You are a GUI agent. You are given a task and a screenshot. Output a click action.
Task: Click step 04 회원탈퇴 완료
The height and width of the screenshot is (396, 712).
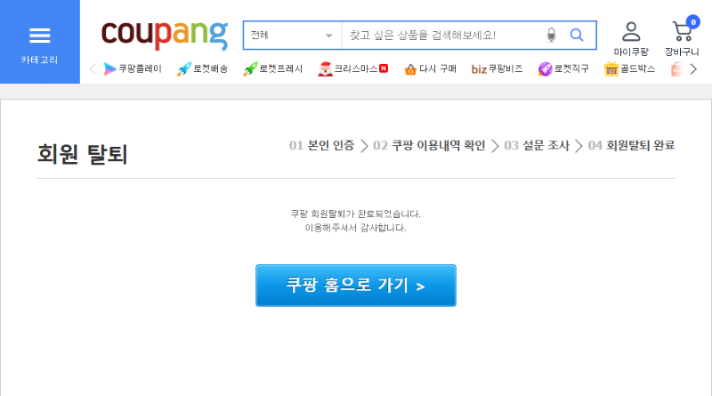[x=631, y=145]
